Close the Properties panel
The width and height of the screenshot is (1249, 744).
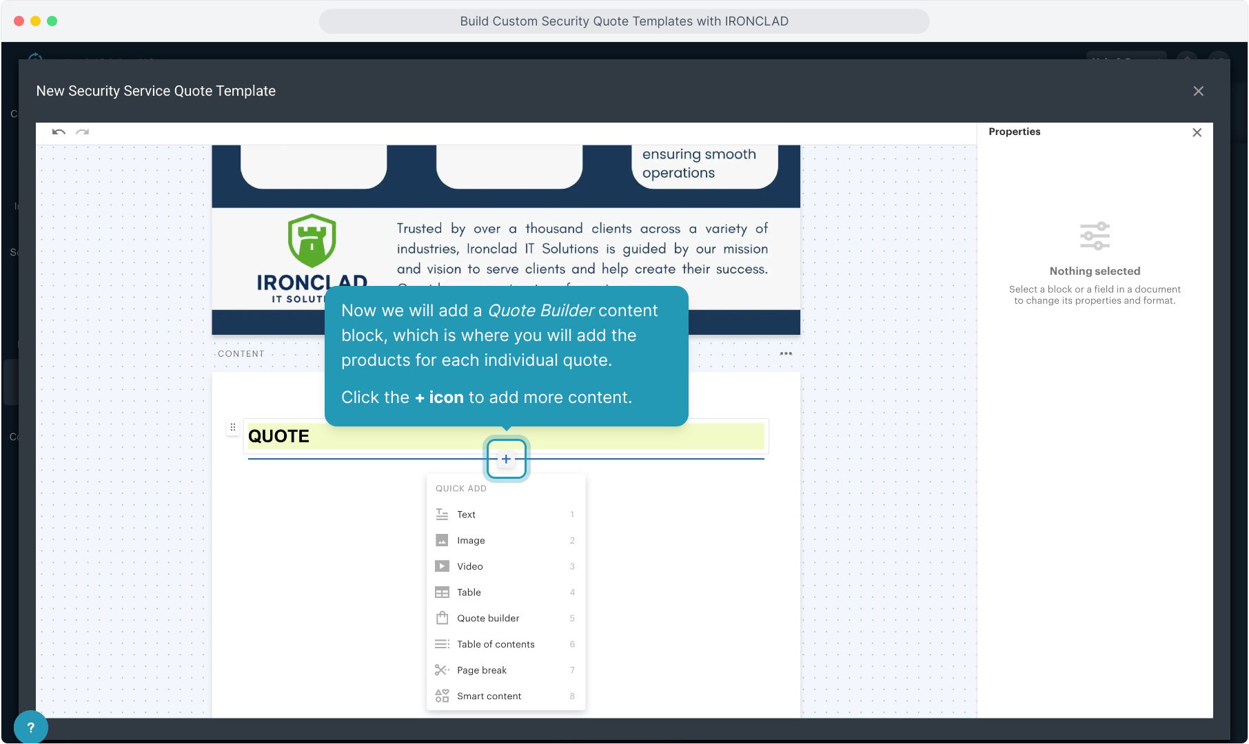point(1197,132)
